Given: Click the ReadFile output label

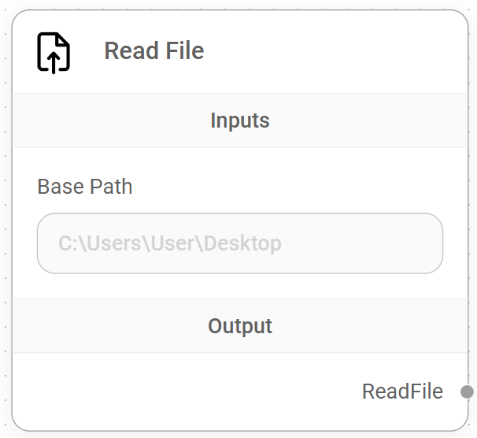Looking at the screenshot, I should [x=402, y=392].
